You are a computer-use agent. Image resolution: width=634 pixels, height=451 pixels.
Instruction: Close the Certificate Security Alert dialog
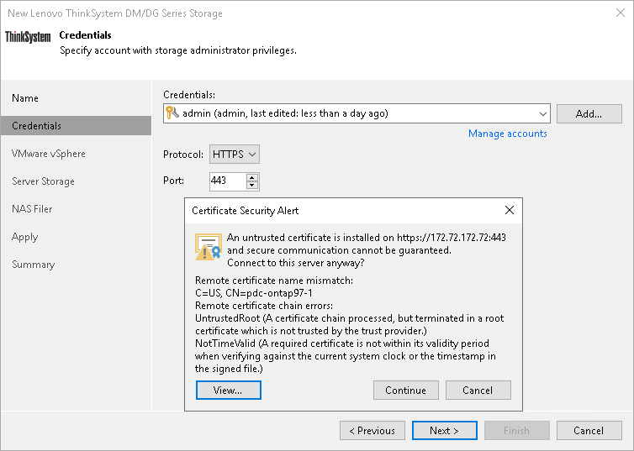510,210
